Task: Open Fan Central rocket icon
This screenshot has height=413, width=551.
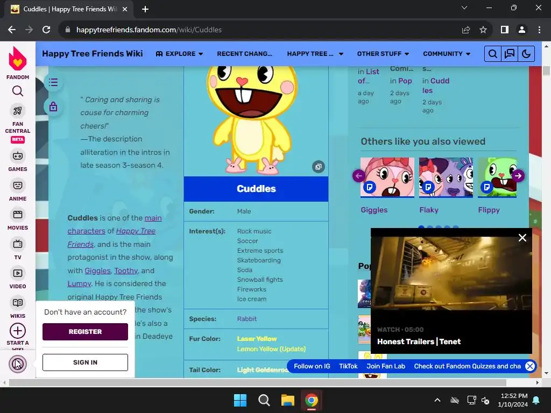Action: pos(18,111)
